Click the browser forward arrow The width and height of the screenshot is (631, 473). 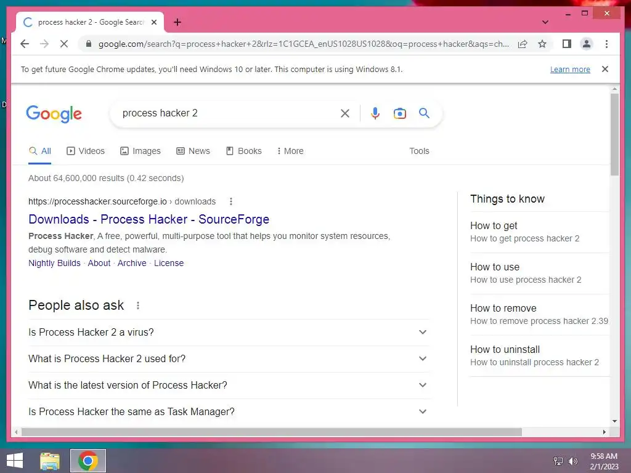(44, 44)
